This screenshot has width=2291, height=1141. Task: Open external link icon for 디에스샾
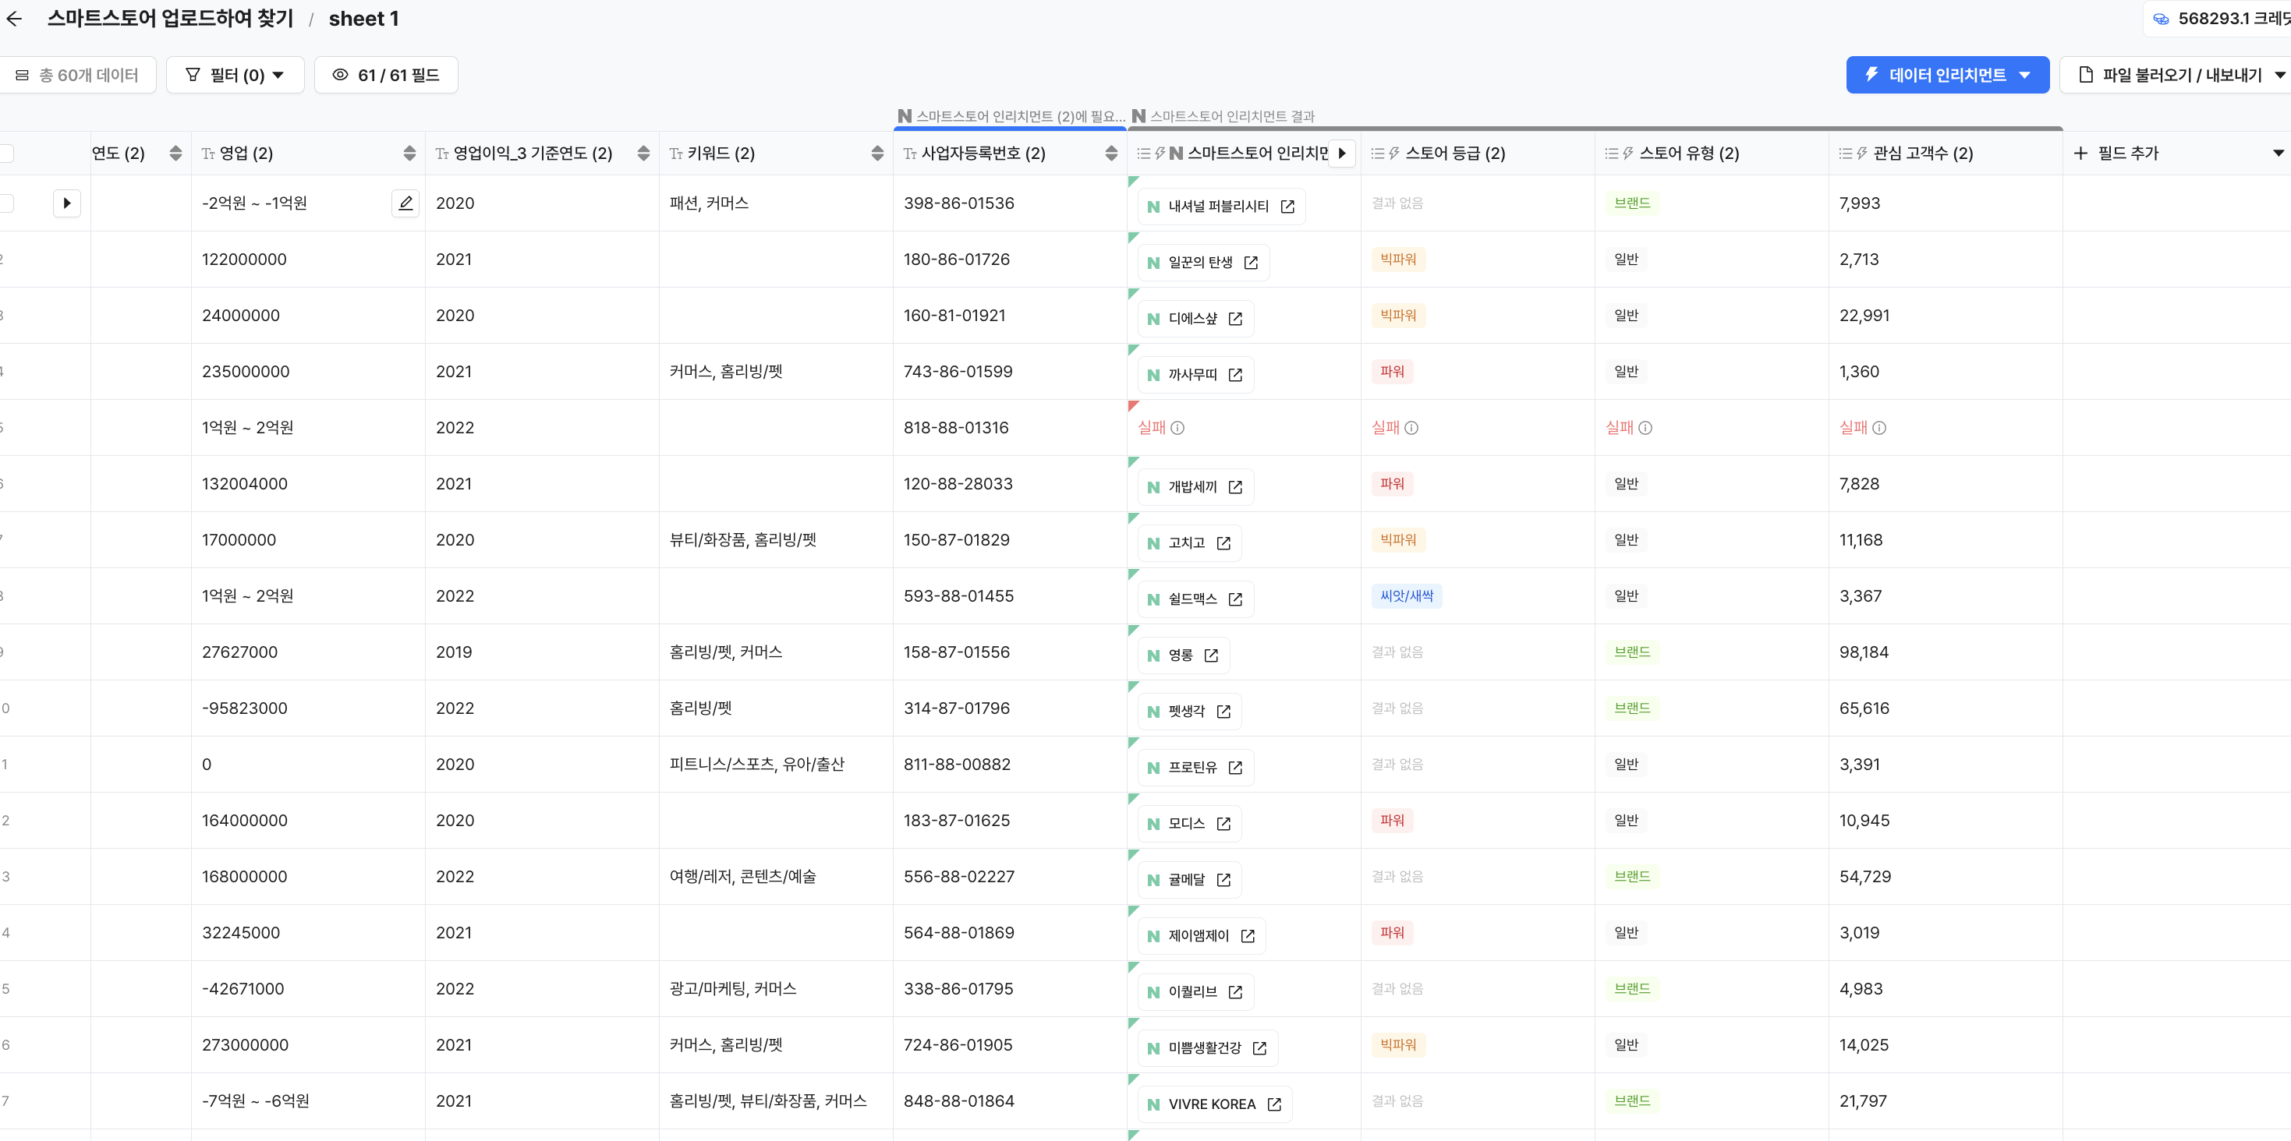point(1235,319)
